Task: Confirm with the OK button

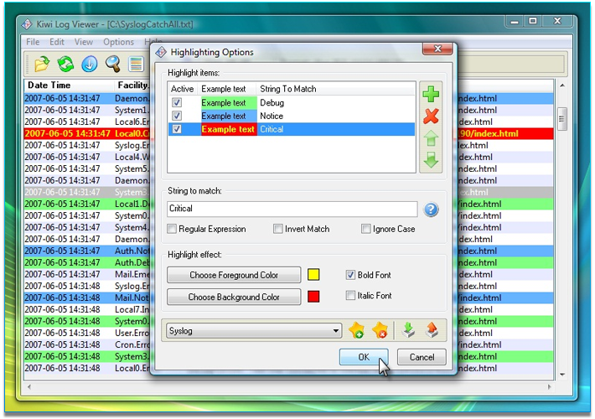Action: (364, 357)
